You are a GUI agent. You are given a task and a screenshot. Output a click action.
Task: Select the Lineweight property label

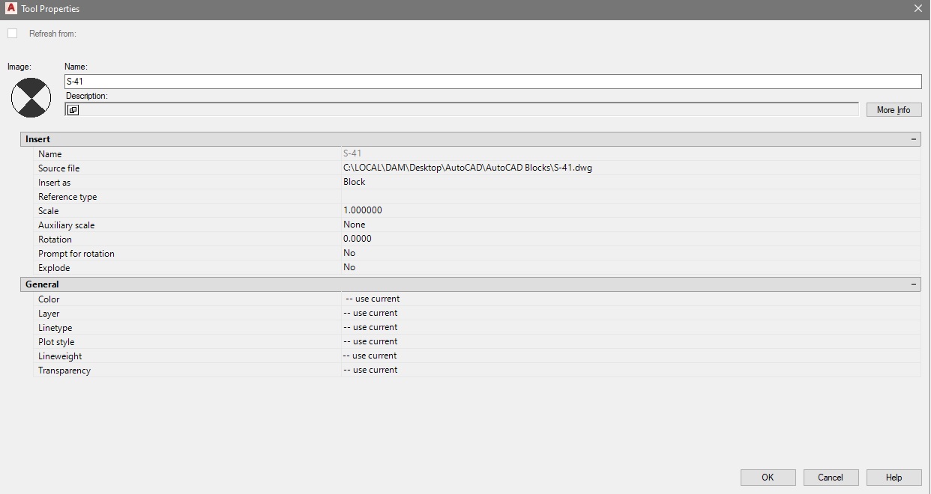[x=60, y=356]
